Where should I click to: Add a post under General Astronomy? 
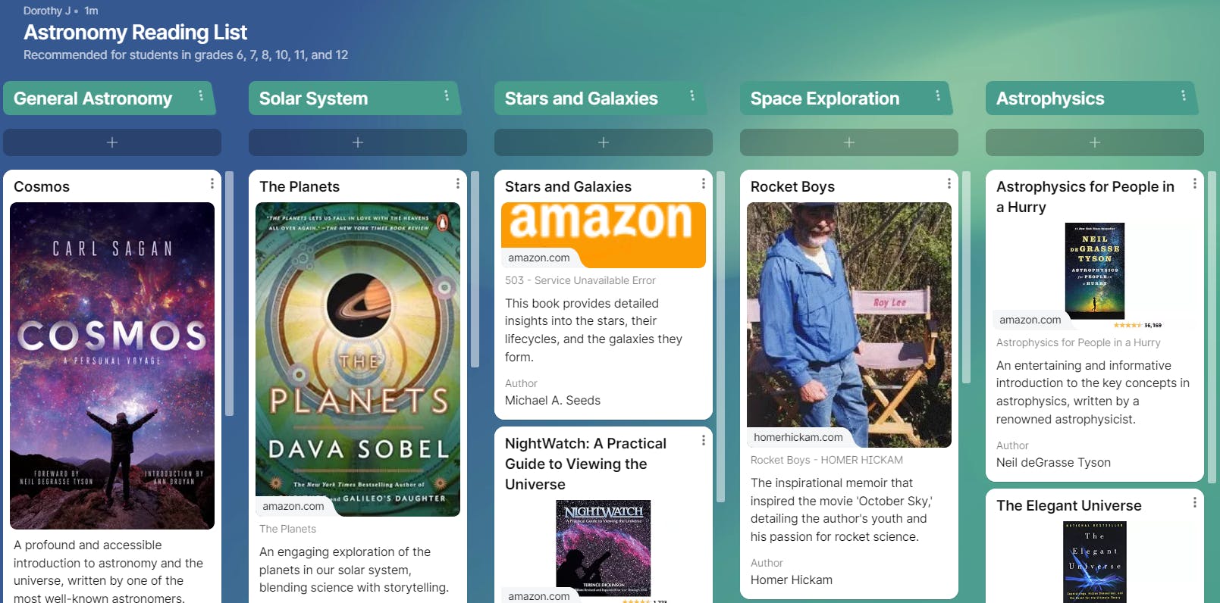112,142
